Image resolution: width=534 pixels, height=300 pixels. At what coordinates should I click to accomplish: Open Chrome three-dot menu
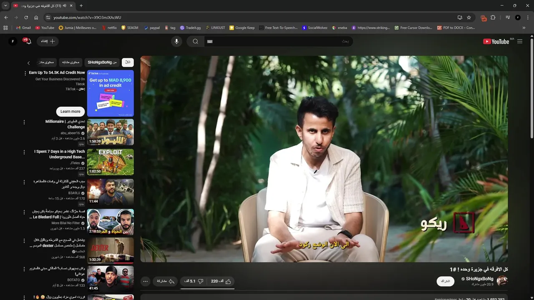[528, 17]
